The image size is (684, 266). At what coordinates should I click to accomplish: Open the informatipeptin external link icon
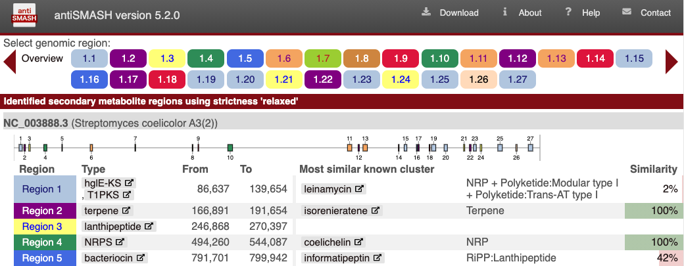378,257
